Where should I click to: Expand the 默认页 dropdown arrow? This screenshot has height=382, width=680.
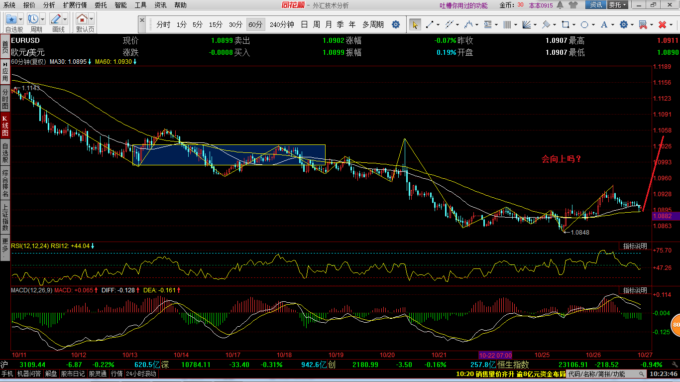pyautogui.click(x=91, y=19)
